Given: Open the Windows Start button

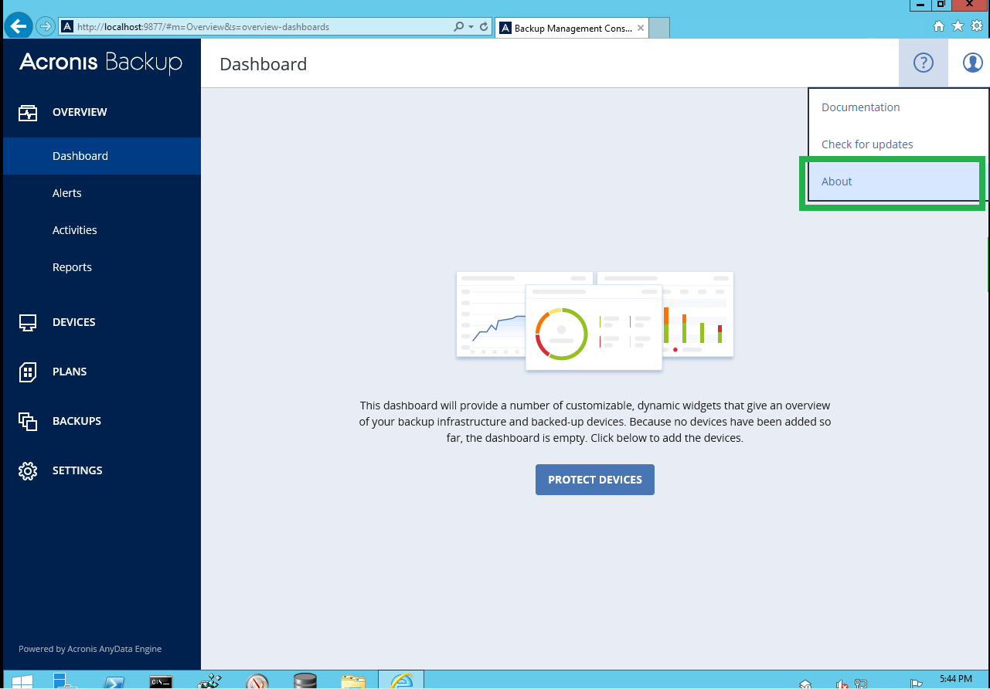Looking at the screenshot, I should [x=22, y=681].
